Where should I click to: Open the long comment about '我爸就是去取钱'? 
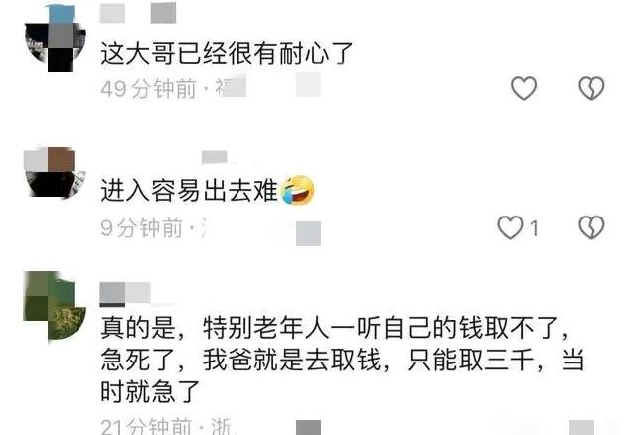343,360
